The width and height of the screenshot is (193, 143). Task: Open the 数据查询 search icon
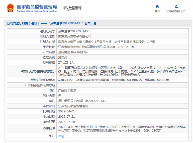[66, 8]
